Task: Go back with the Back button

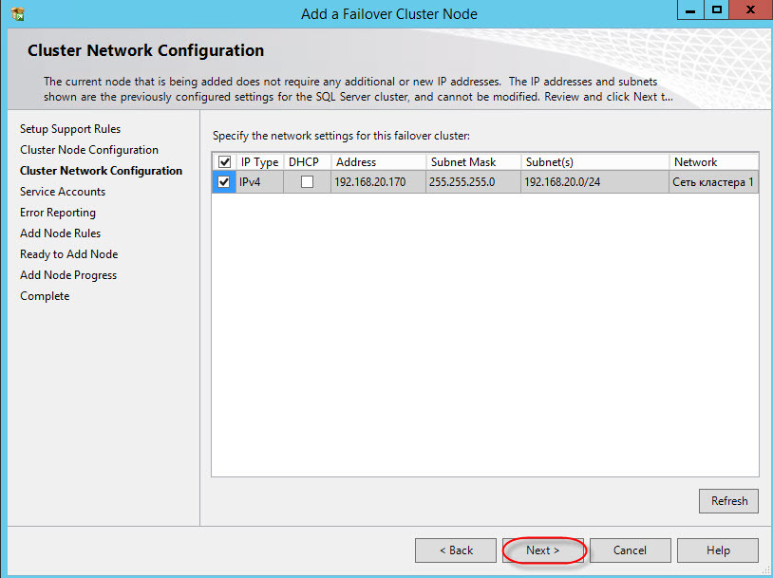Action: coord(456,550)
